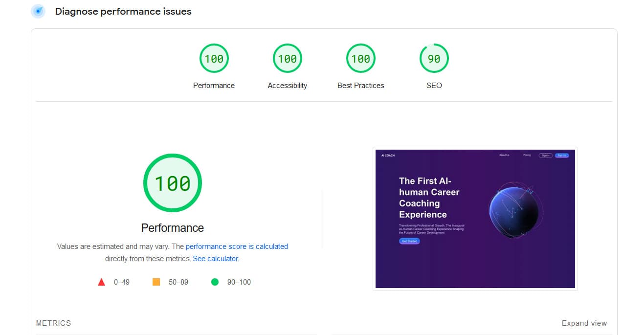Click the green circle 90–100 legend icon
The image size is (623, 335).
[215, 282]
